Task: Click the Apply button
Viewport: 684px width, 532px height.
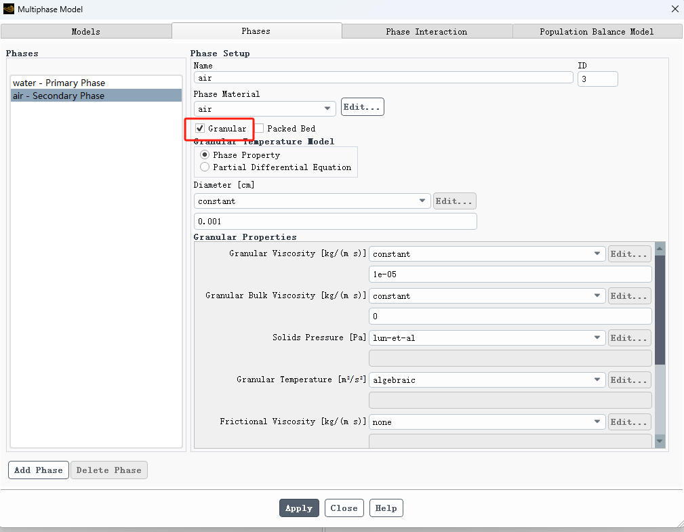Action: tap(299, 508)
